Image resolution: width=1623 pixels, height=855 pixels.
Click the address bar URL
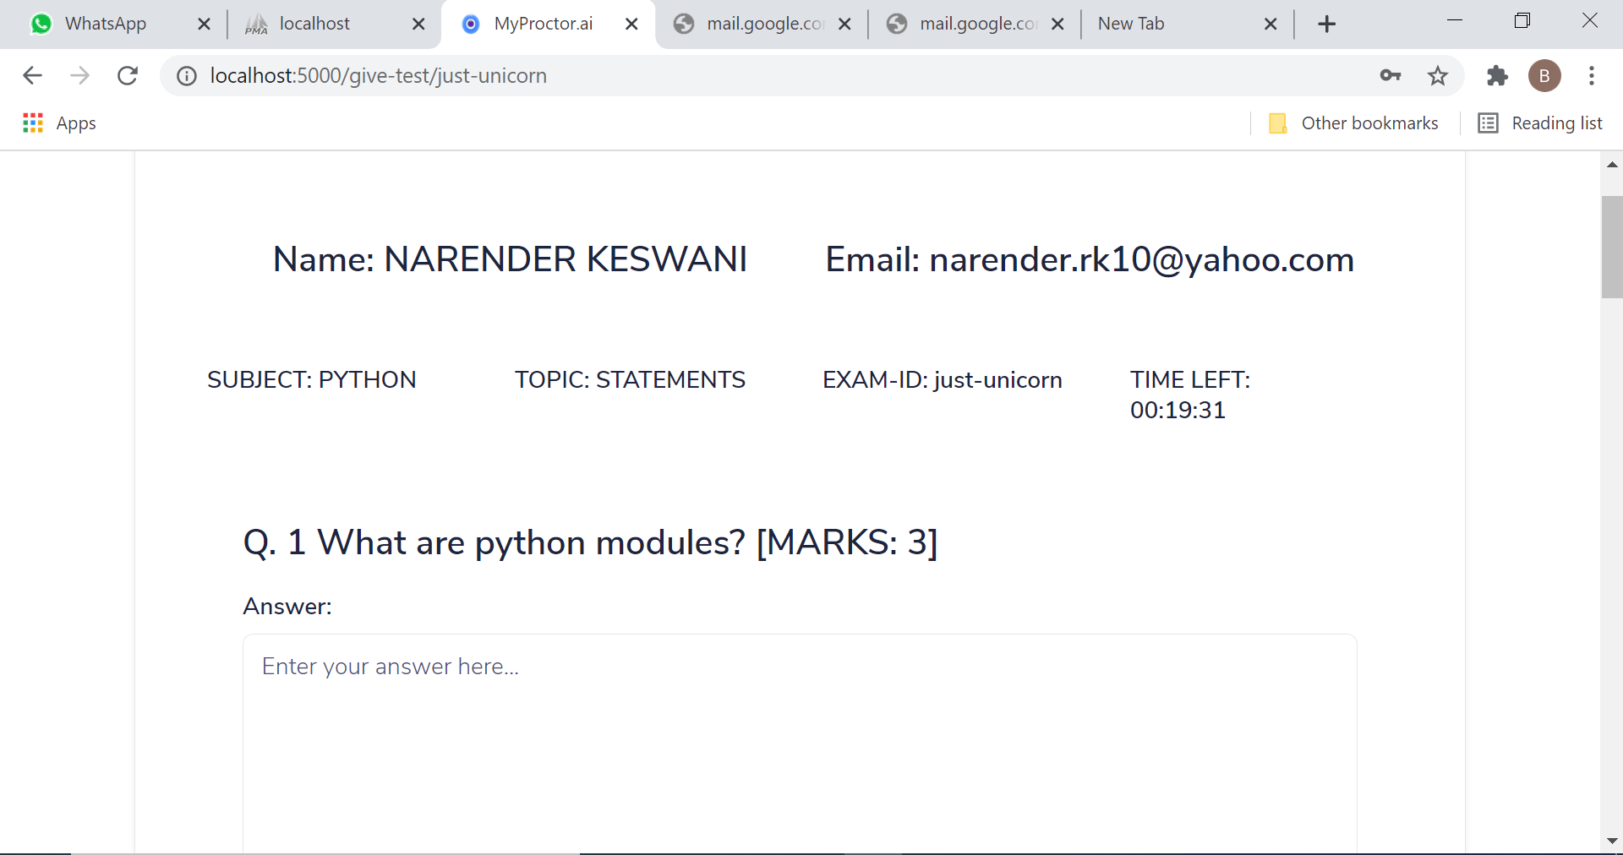point(379,76)
